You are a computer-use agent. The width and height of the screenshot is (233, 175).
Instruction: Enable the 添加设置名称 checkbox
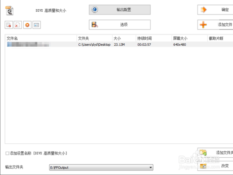coord(7,154)
